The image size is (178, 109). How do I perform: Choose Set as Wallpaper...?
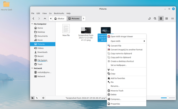click(x=126, y=65)
